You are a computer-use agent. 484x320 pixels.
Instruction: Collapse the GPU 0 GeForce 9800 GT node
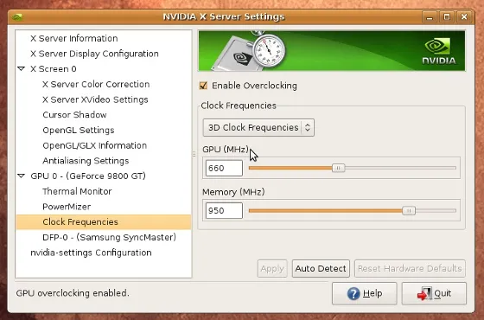pyautogui.click(x=22, y=176)
